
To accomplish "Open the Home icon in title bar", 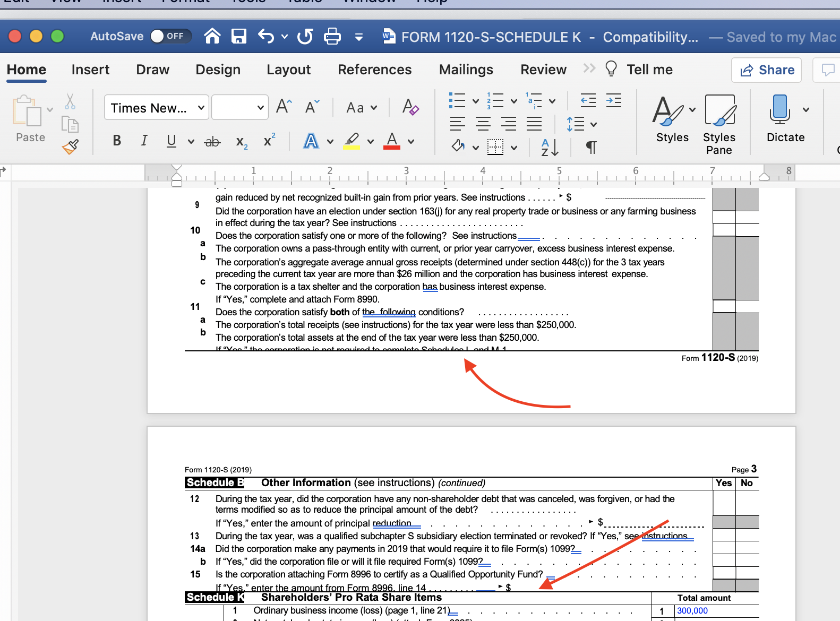I will (212, 36).
